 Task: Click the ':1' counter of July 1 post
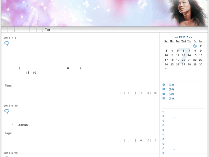point(141,93)
